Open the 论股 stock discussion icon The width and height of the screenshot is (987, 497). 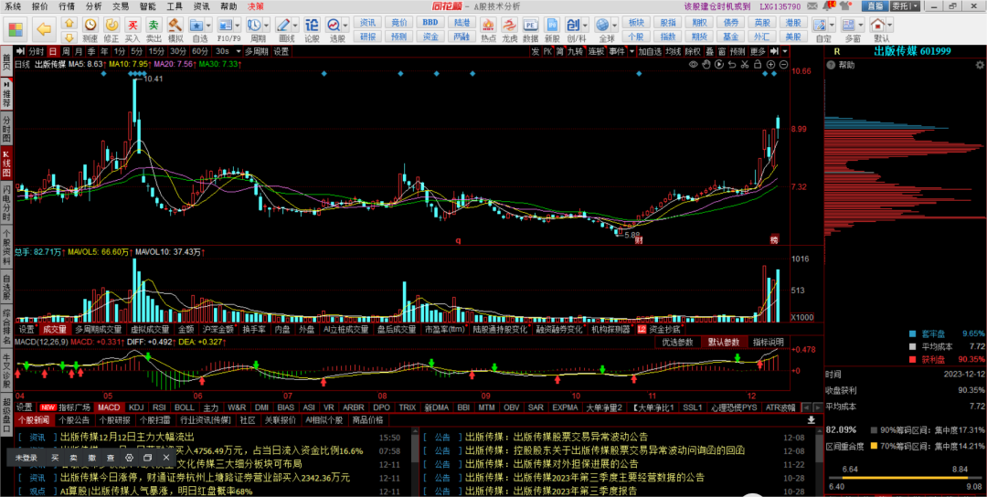point(312,25)
